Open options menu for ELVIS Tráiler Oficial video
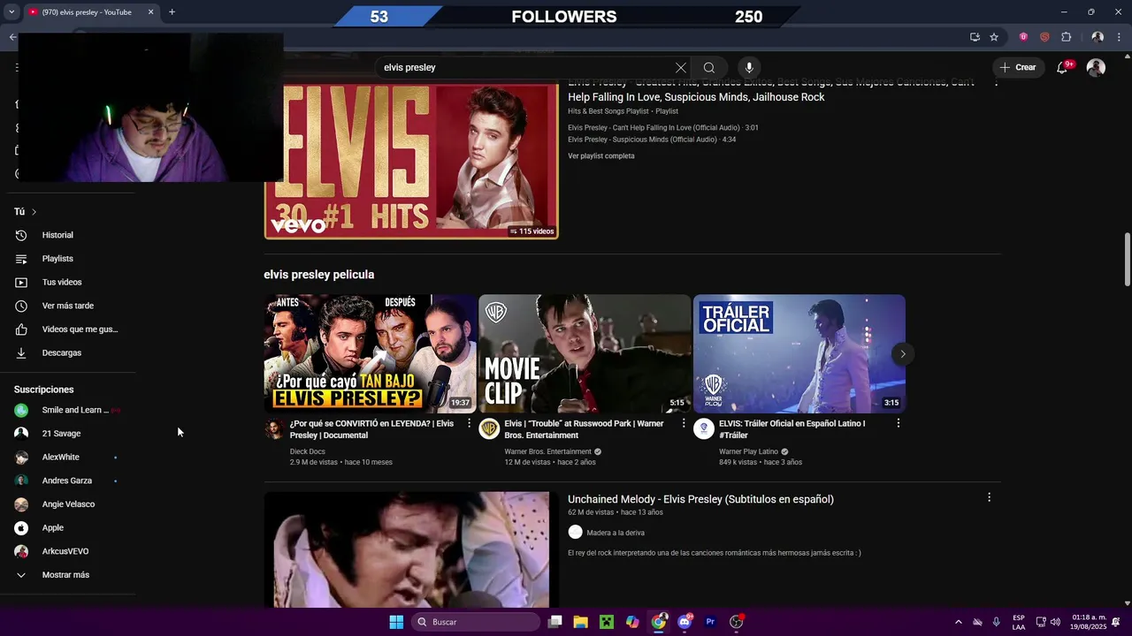The width and height of the screenshot is (1132, 636). coord(898,423)
